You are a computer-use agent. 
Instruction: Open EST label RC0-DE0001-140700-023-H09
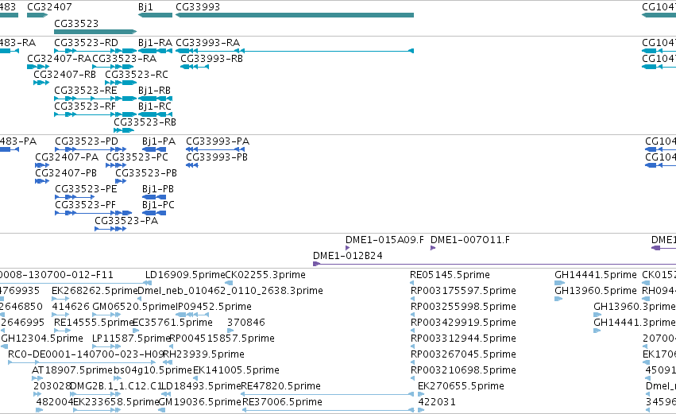[x=86, y=354]
